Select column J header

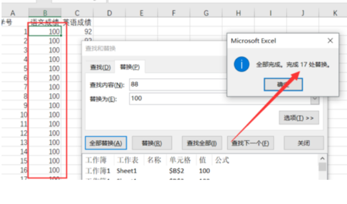pyautogui.click(x=303, y=13)
